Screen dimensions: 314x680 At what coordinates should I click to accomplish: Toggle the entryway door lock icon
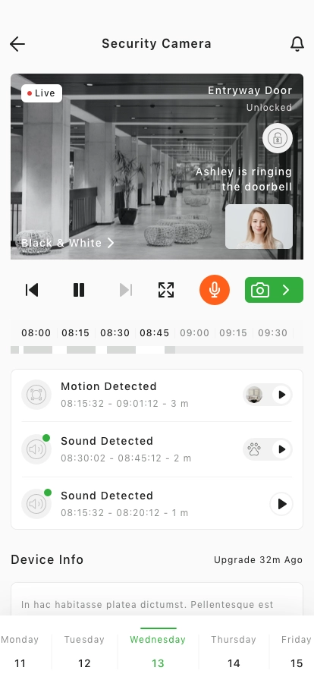click(278, 138)
